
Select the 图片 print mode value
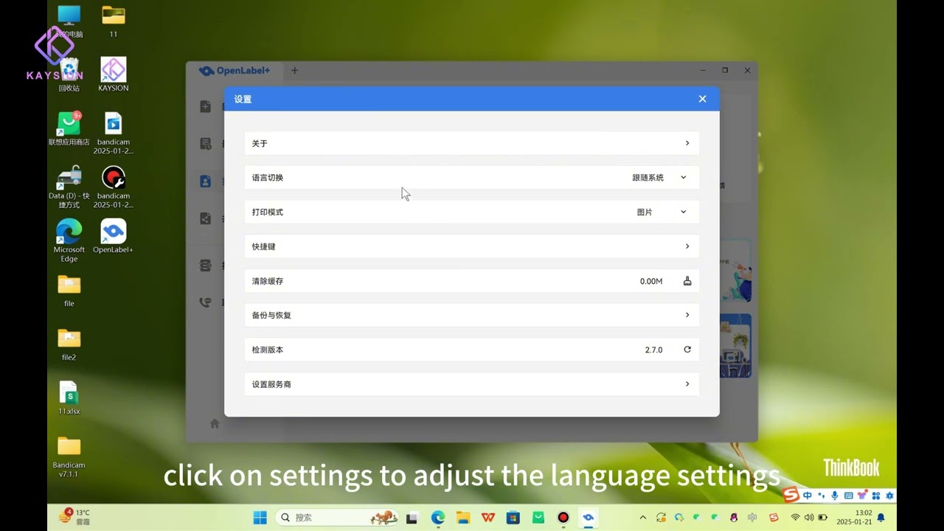tap(645, 212)
